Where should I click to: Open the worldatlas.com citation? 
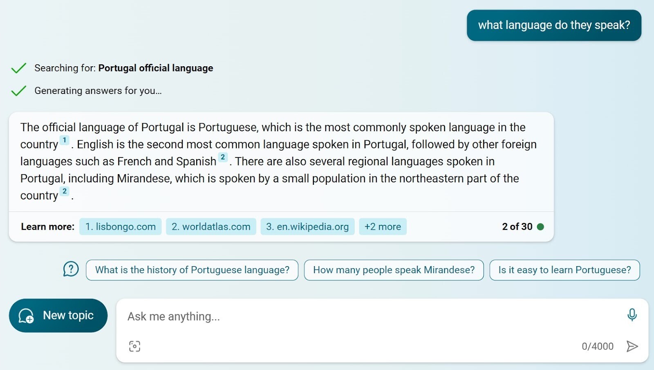click(211, 226)
